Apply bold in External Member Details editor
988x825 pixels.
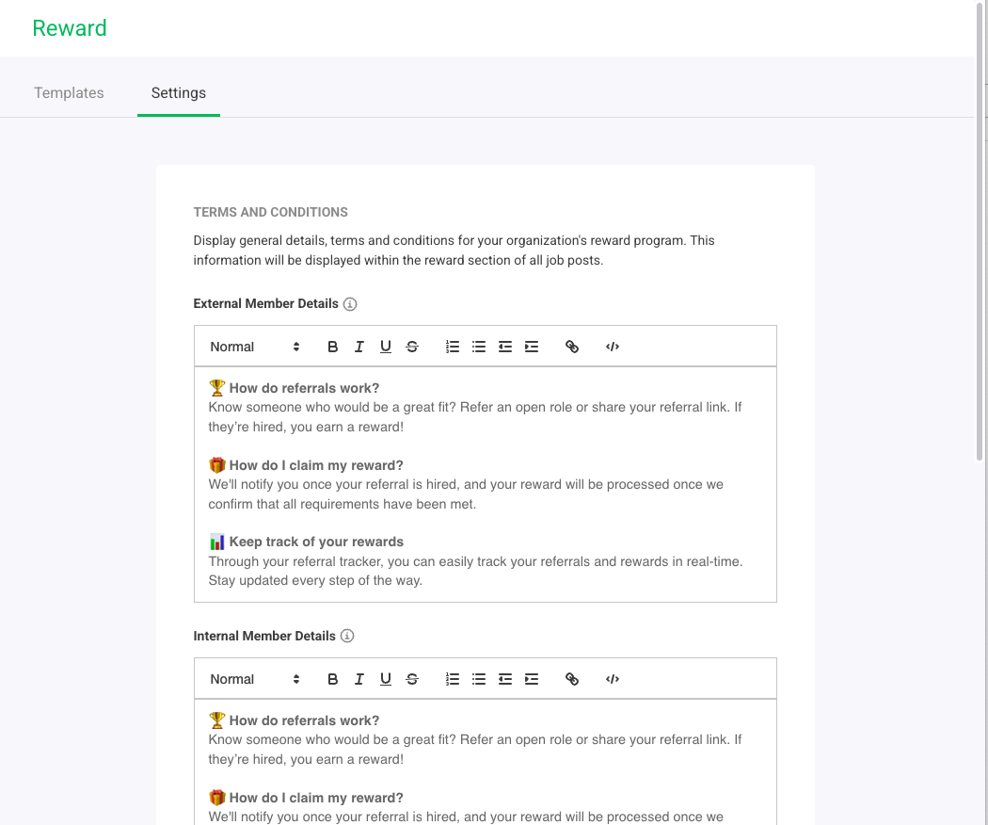[333, 347]
